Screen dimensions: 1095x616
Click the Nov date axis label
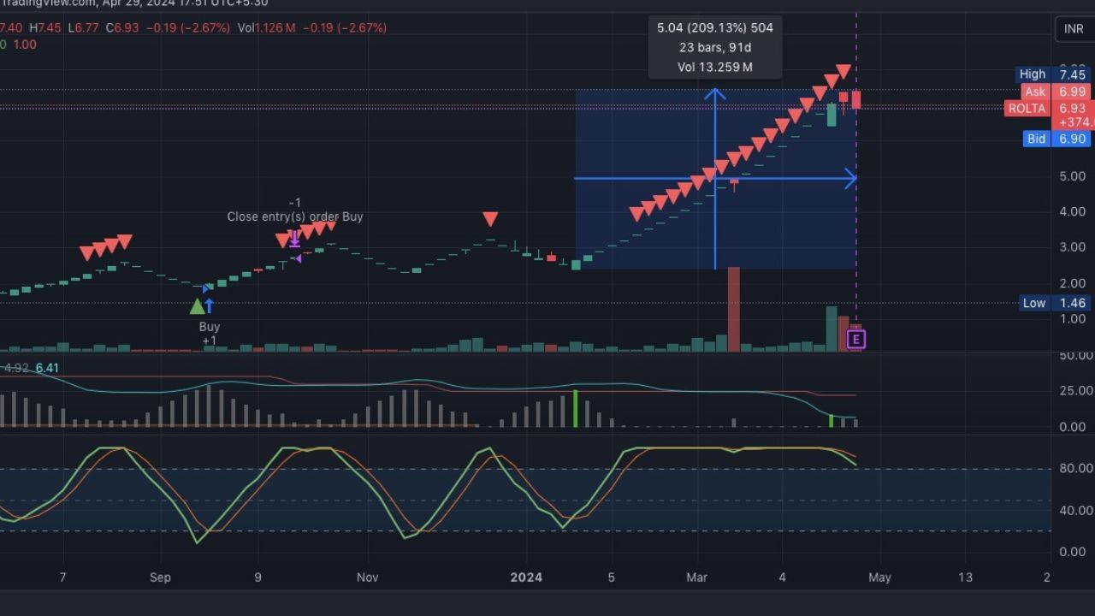[x=368, y=577]
